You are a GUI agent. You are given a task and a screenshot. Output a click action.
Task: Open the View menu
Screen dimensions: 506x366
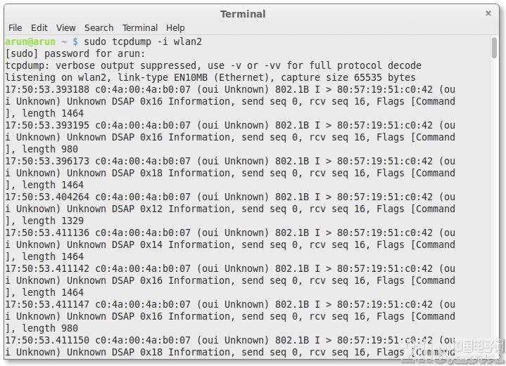[x=66, y=28]
